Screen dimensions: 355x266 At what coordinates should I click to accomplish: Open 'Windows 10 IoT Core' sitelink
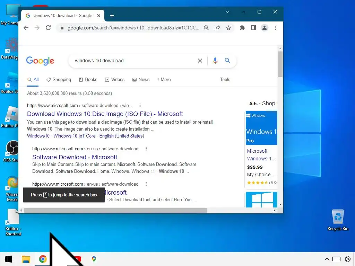point(75,136)
